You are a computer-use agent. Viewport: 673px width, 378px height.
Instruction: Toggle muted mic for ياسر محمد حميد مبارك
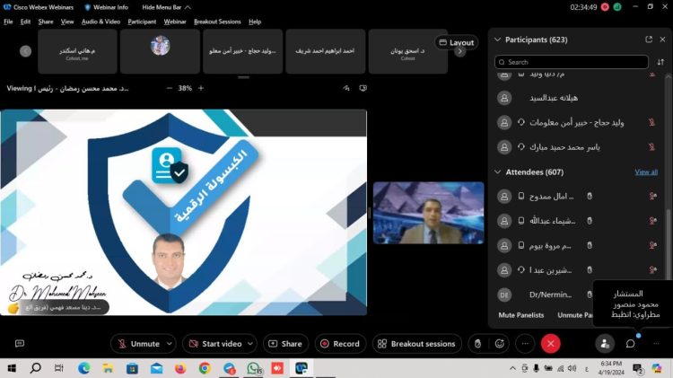tap(651, 147)
